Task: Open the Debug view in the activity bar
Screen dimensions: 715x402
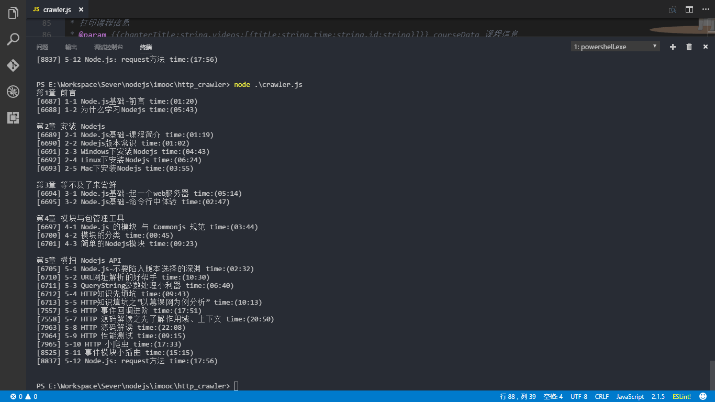Action: tap(13, 92)
